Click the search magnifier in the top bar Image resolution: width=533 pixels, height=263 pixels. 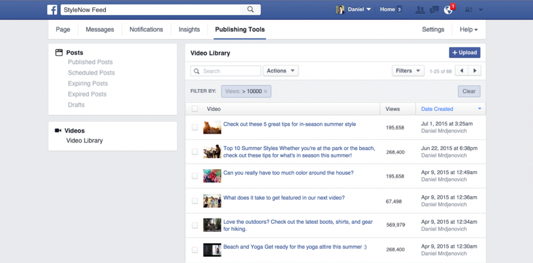click(250, 9)
